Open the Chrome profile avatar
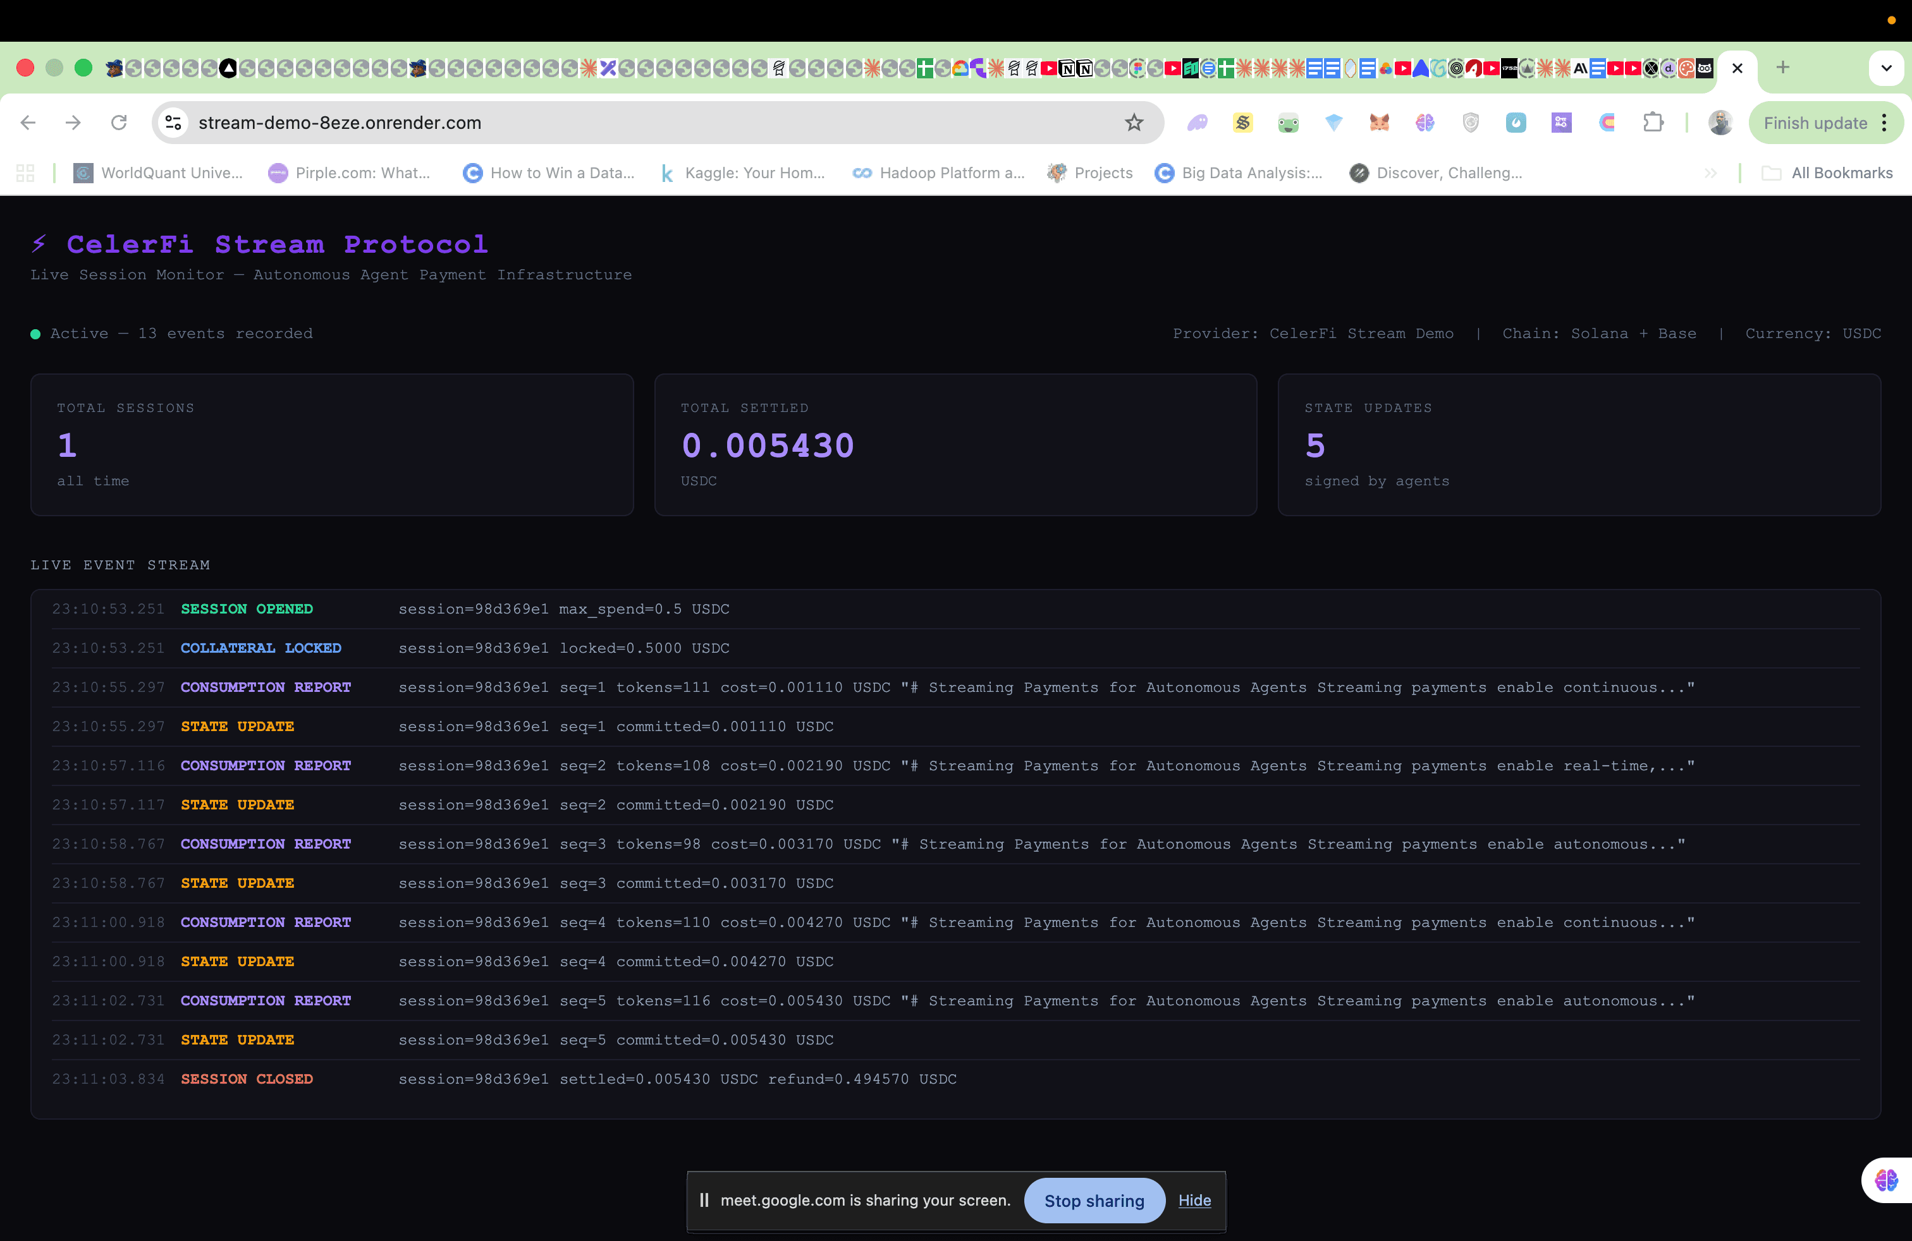Image resolution: width=1912 pixels, height=1241 pixels. click(1720, 122)
